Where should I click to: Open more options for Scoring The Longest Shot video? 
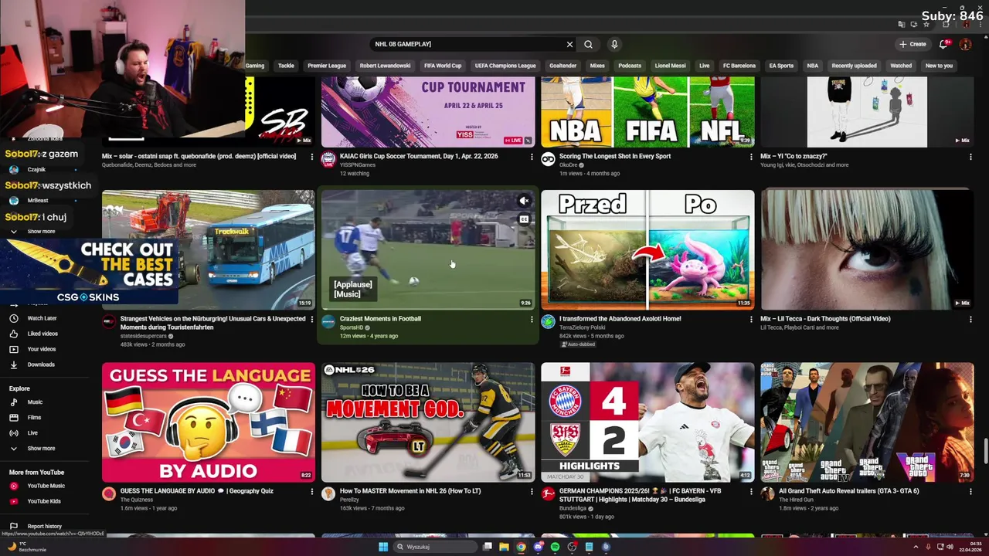[751, 157]
